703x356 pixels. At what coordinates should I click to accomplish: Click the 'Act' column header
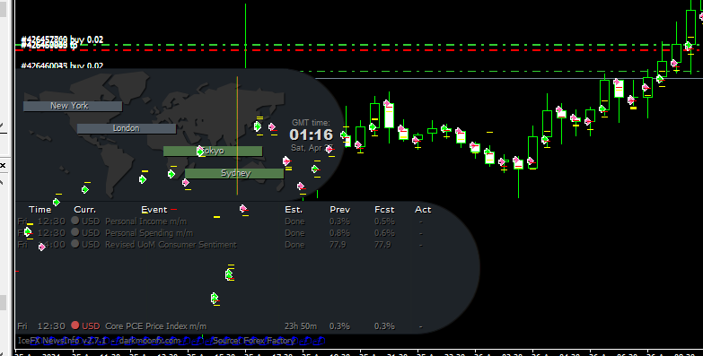pos(423,210)
